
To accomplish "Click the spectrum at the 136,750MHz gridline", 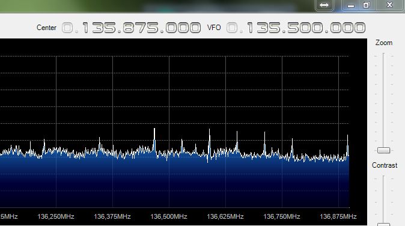I will (x=282, y=132).
